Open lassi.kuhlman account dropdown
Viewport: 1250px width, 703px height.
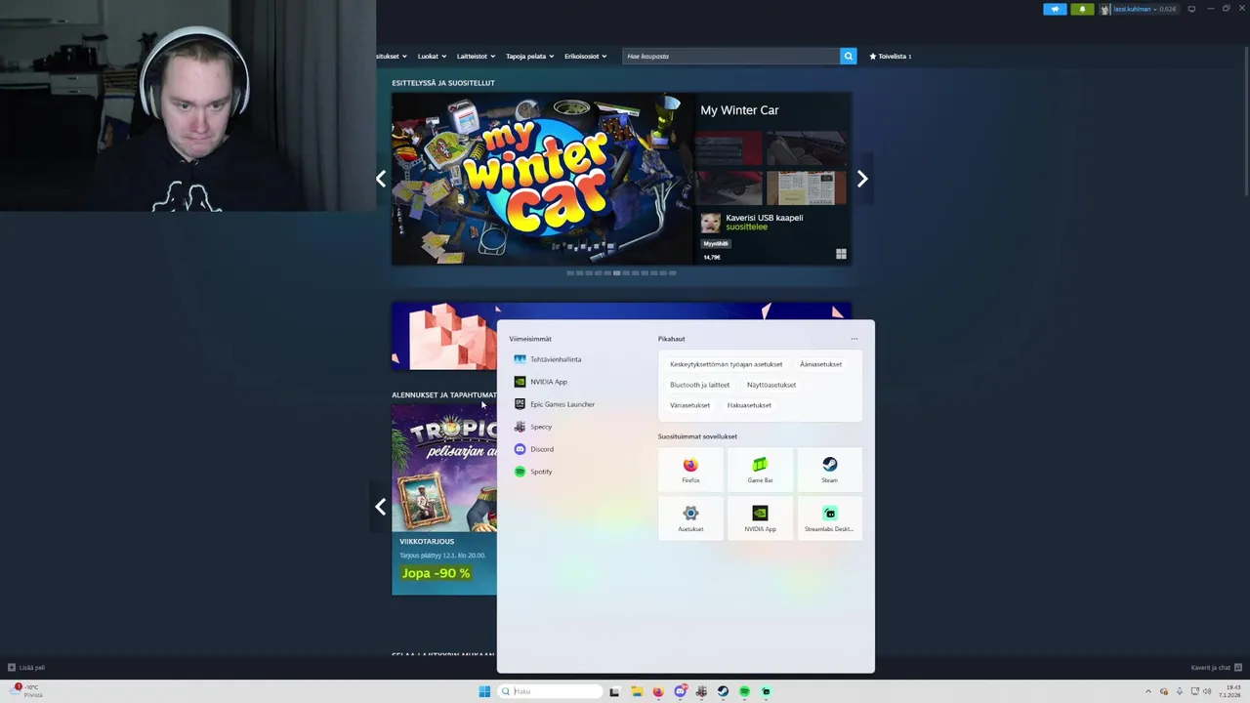click(1139, 9)
